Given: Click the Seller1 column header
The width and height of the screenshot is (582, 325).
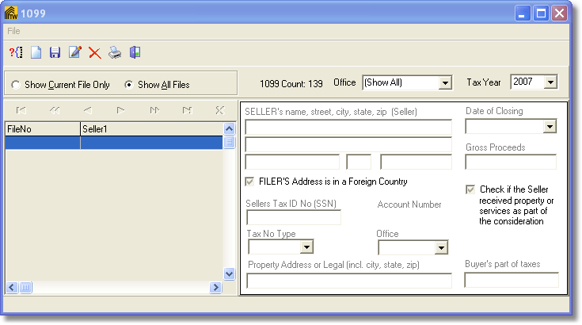Looking at the screenshot, I should click(150, 128).
